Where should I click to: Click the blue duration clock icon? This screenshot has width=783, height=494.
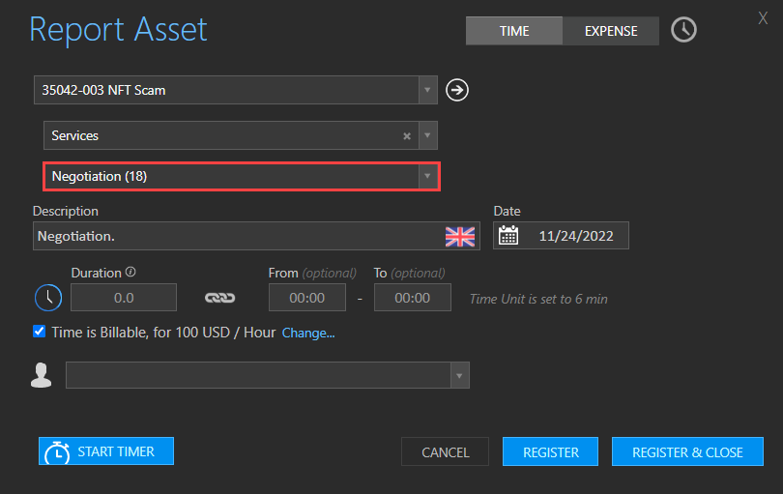(x=48, y=298)
